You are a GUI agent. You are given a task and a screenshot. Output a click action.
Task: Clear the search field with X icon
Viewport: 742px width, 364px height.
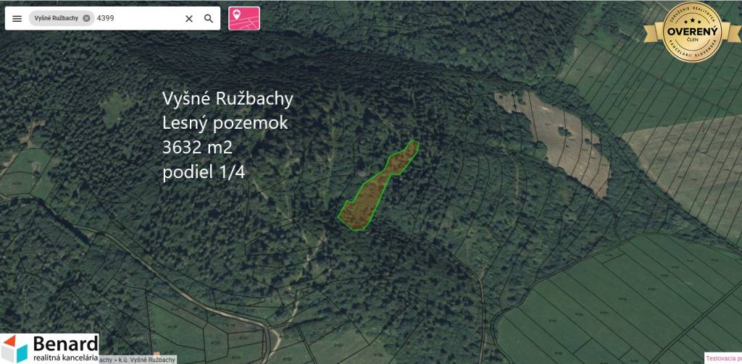(x=189, y=19)
